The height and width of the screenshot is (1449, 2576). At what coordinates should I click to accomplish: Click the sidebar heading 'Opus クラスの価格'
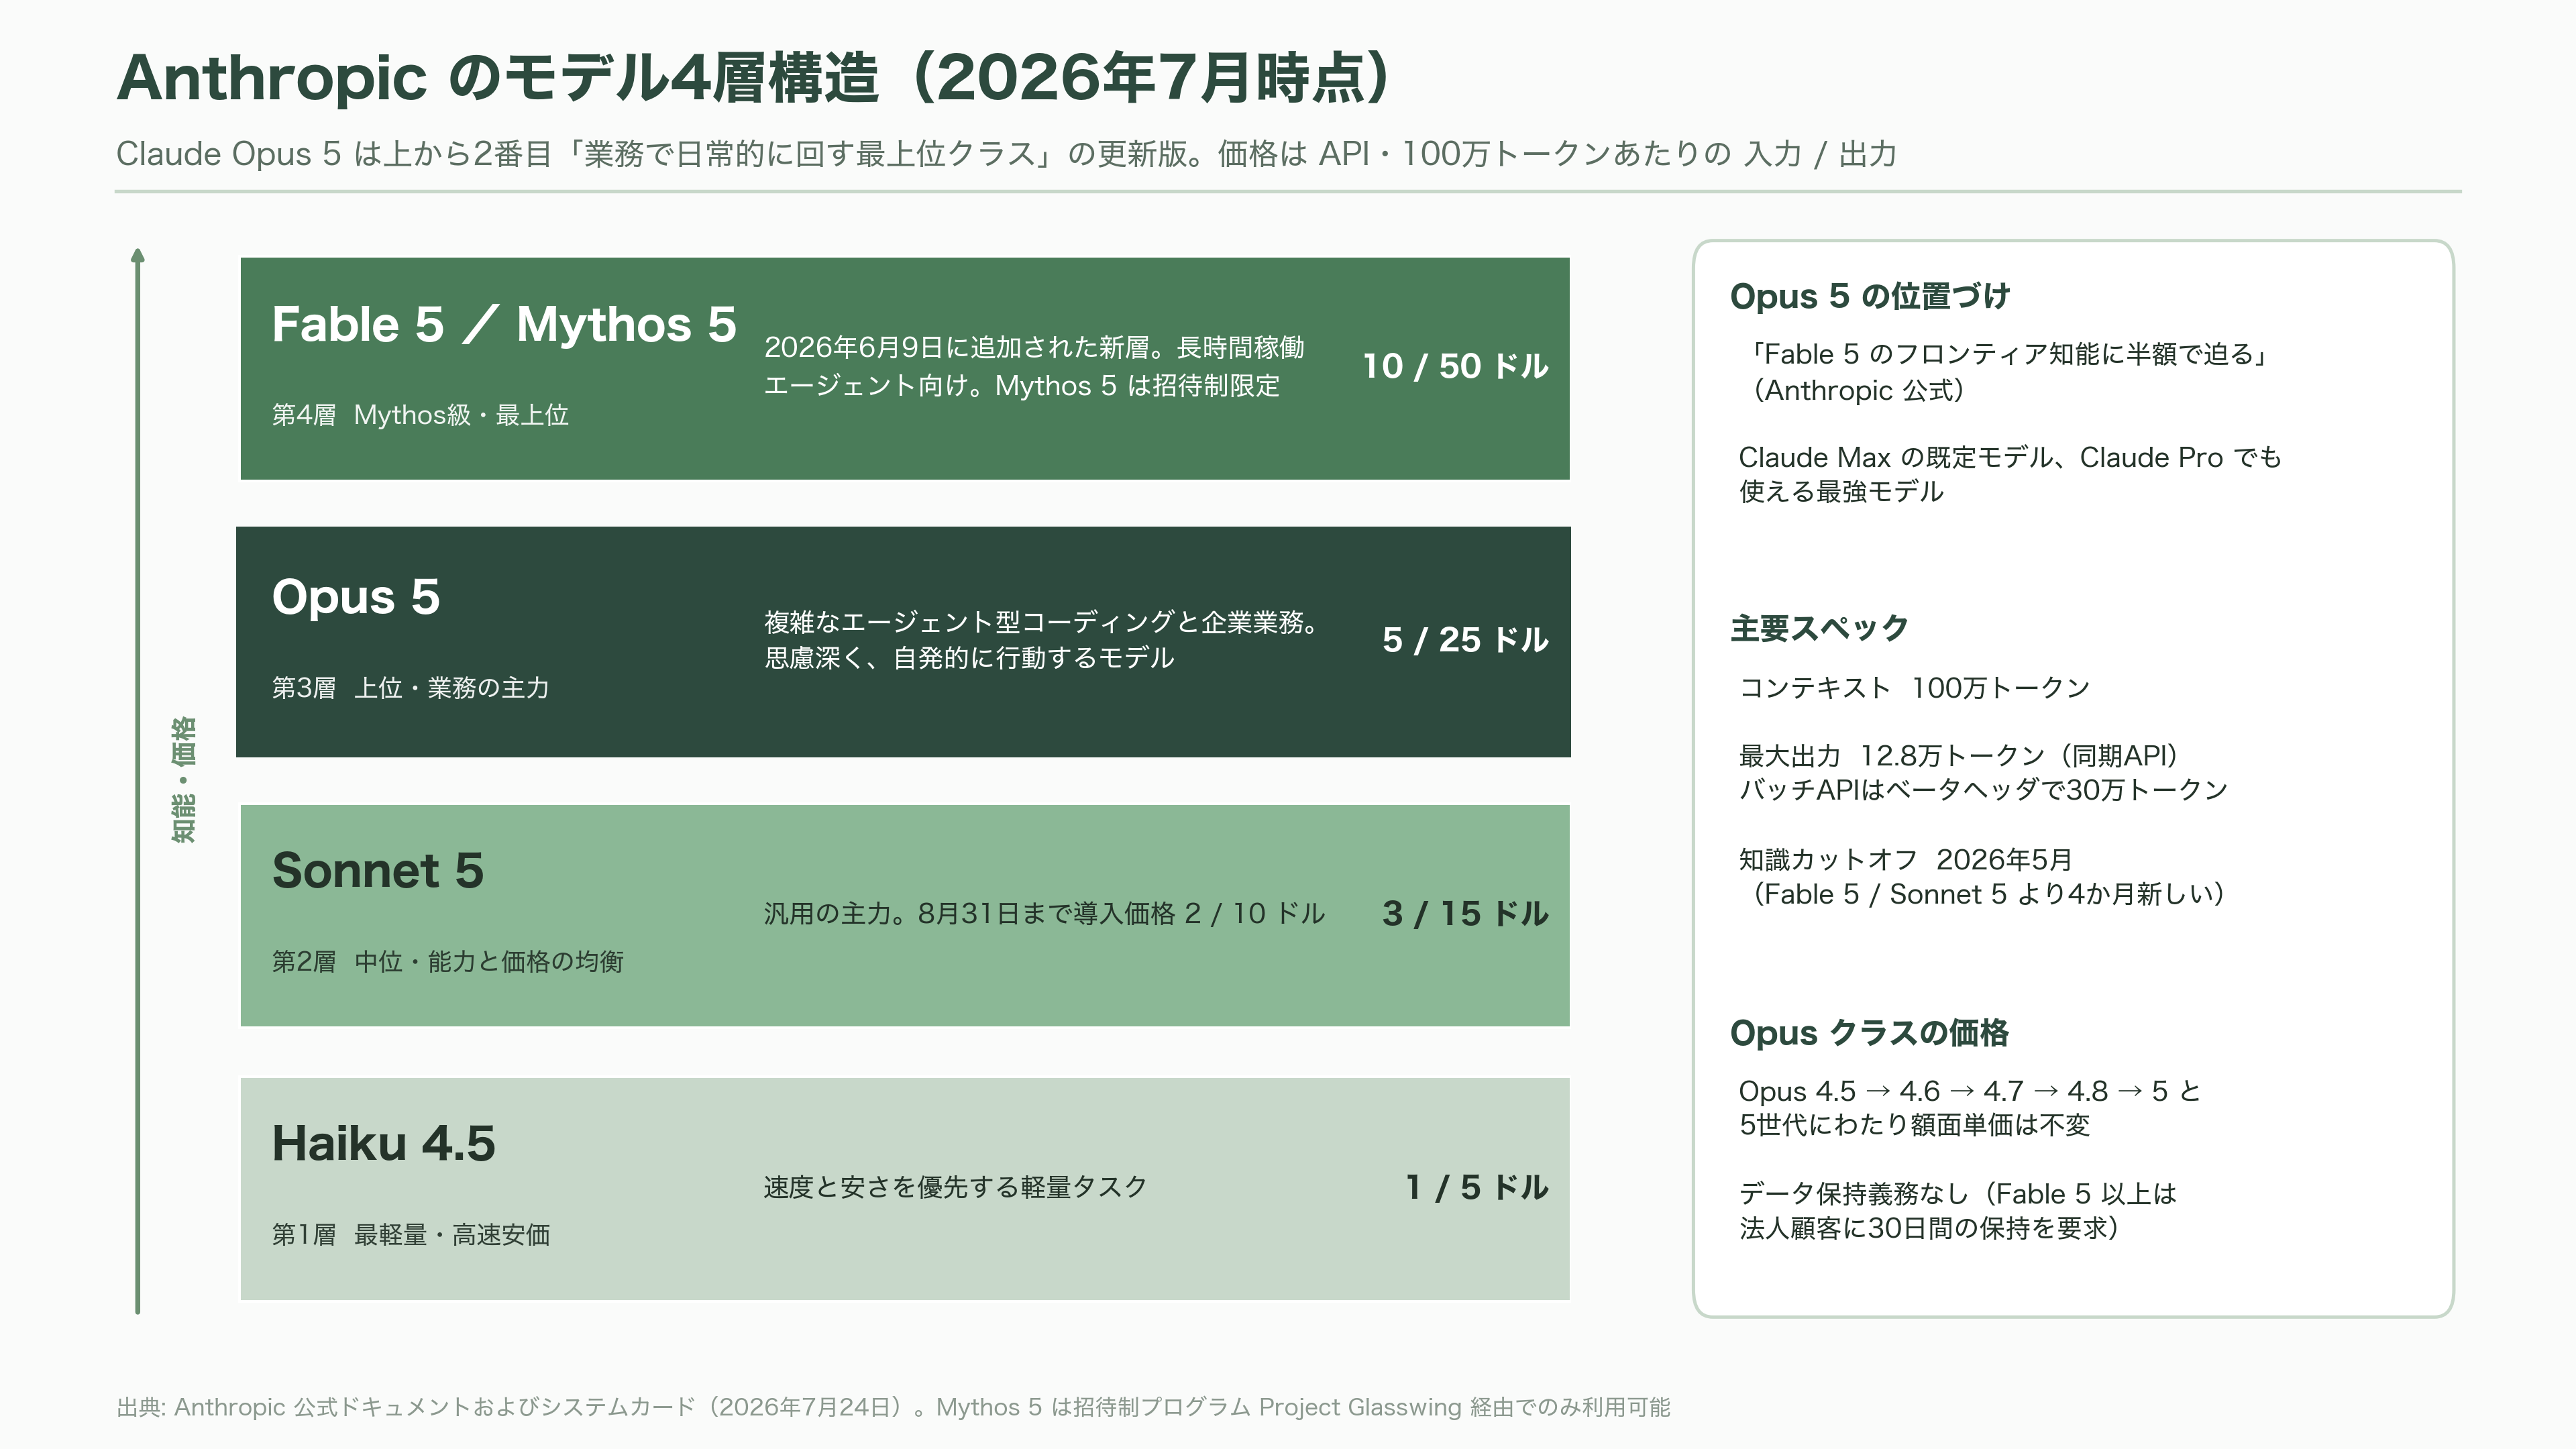point(1869,1033)
